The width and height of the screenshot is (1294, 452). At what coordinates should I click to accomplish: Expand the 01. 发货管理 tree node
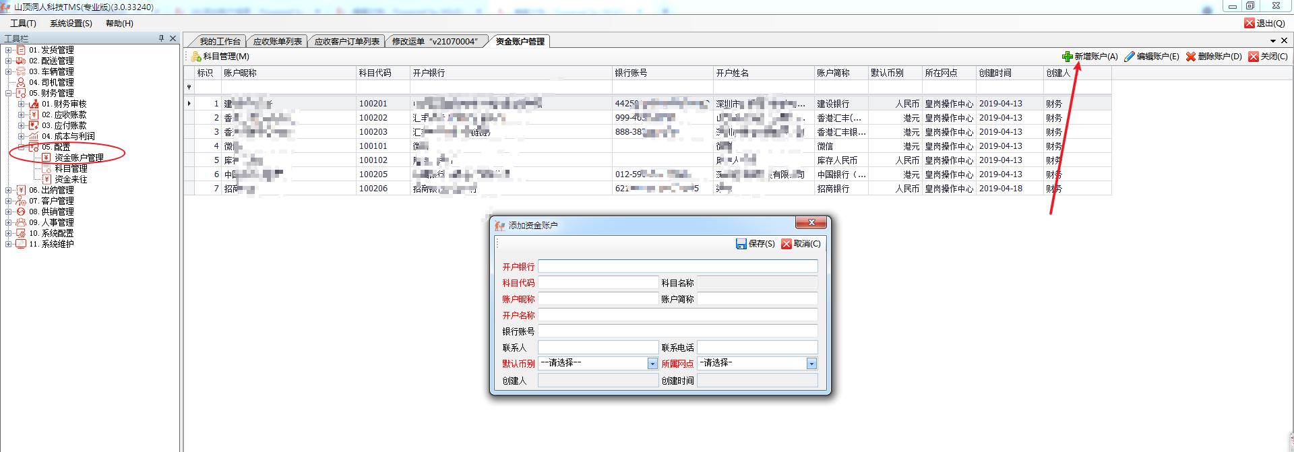point(8,50)
